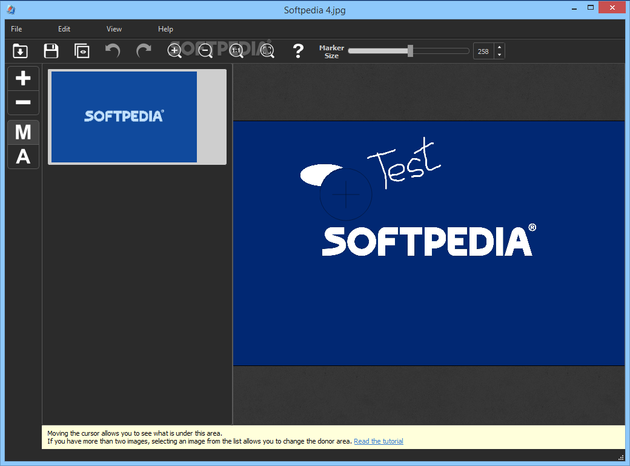Screen dimensions: 630x466
Task: Open the View menu
Action: [114, 29]
